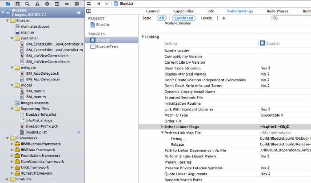Collapse the Linking section
This screenshot has width=311, height=183.
pos(143,37)
